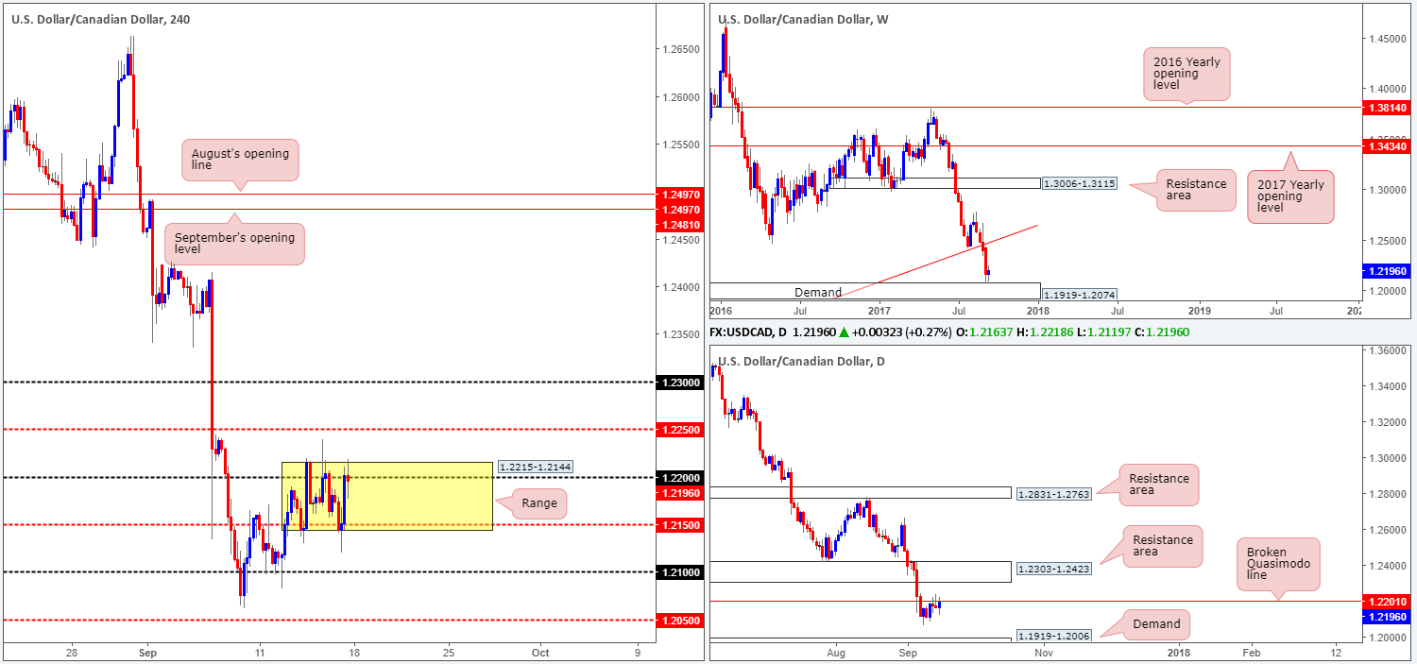Click the 'Sep' date on the 240 chart time axis
1417x664 pixels.
click(147, 652)
